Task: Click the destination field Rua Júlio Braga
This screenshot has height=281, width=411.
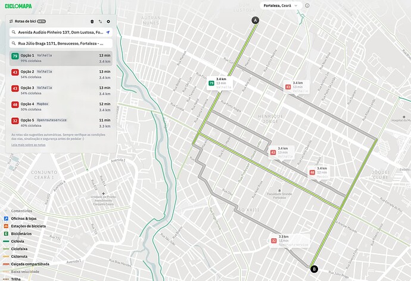Action: pos(61,43)
